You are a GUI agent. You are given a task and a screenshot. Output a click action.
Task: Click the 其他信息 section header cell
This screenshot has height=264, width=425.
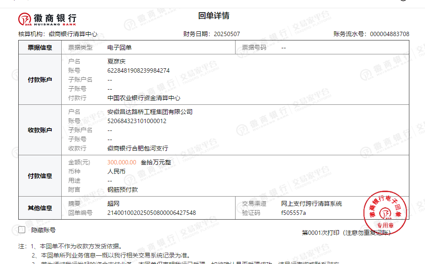click(40, 208)
